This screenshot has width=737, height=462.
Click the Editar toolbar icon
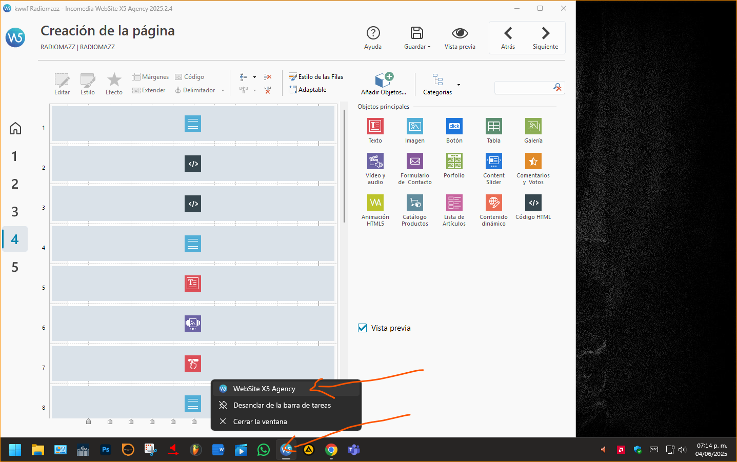point(62,80)
